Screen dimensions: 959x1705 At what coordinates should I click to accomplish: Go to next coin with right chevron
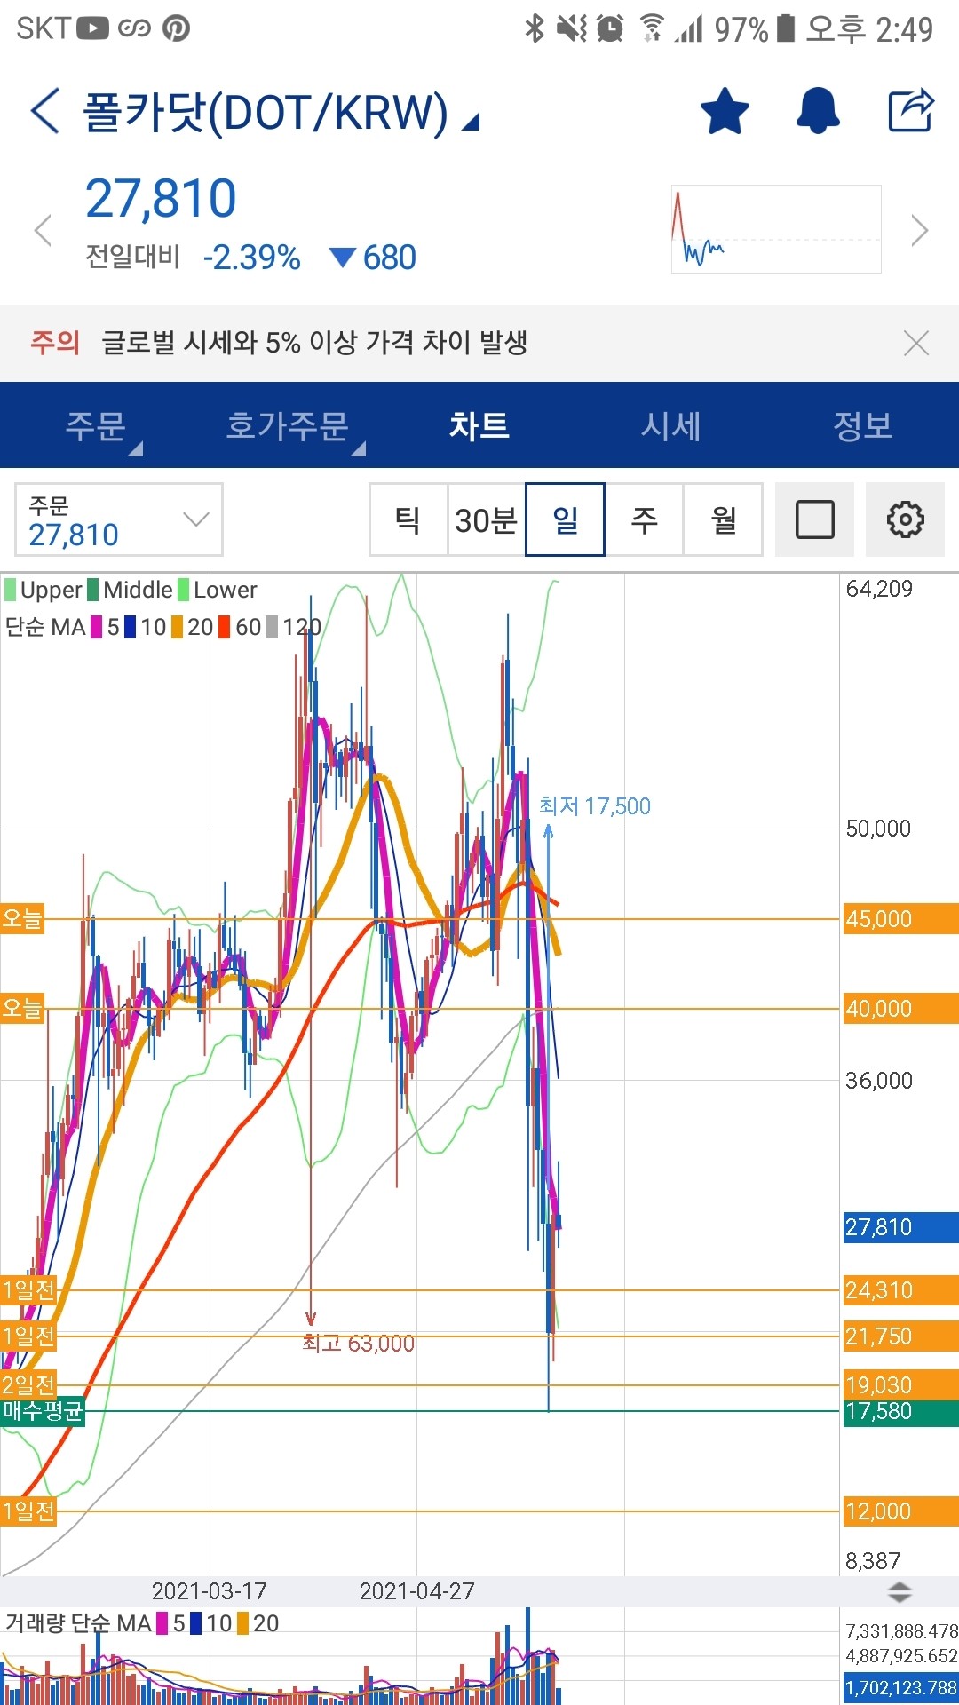point(920,231)
